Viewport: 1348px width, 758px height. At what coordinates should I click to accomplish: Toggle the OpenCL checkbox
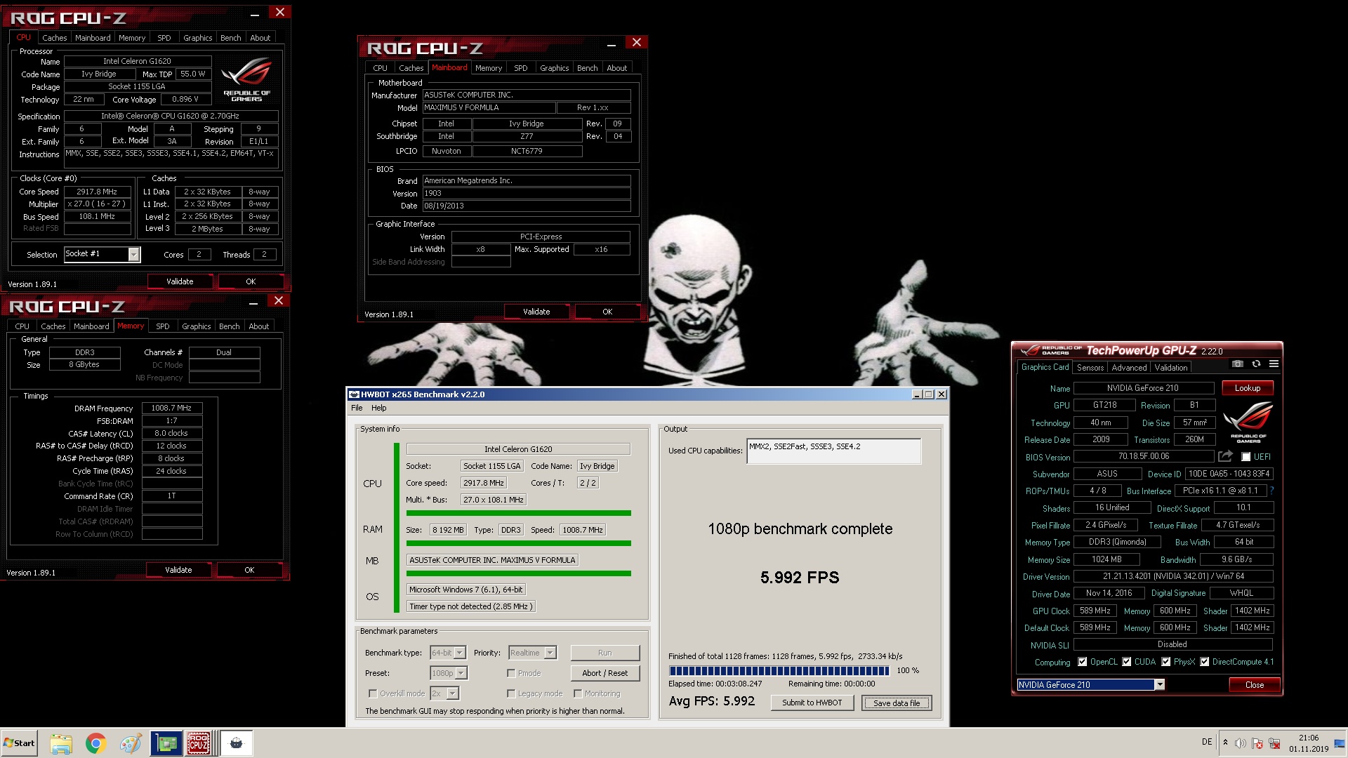[1083, 662]
